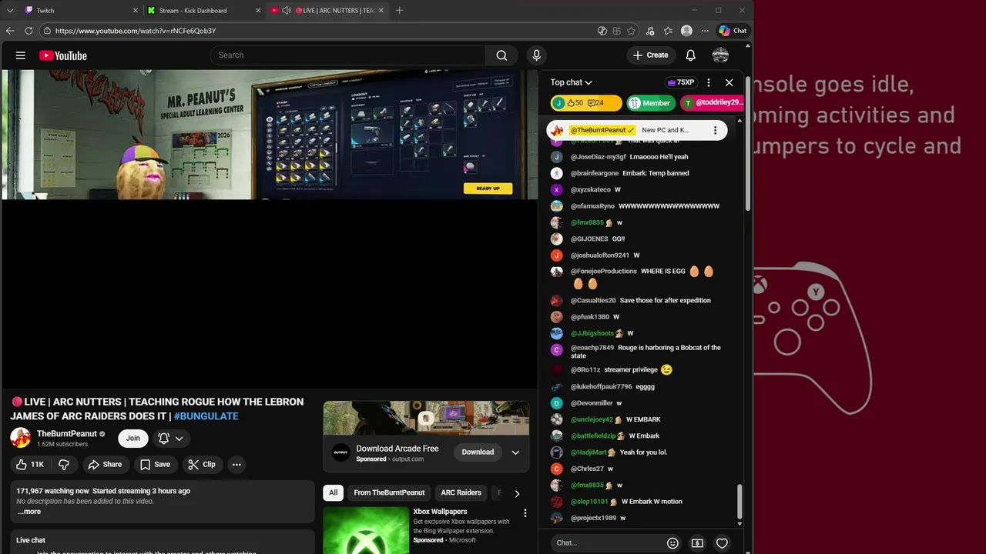
Task: Click the chat panel scrollbar thumb
Action: click(x=739, y=502)
